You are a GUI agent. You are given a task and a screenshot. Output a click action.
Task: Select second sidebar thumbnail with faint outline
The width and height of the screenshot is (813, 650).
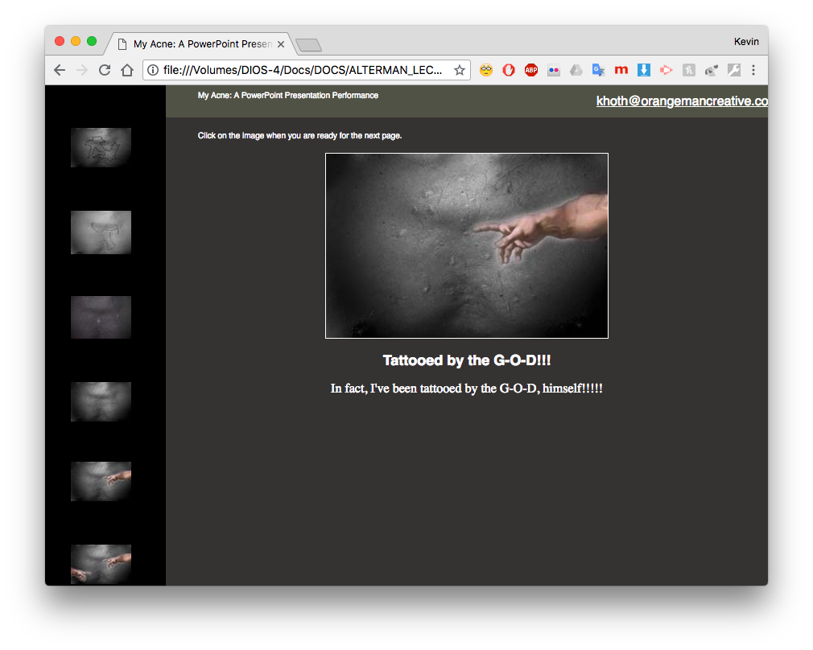click(101, 232)
